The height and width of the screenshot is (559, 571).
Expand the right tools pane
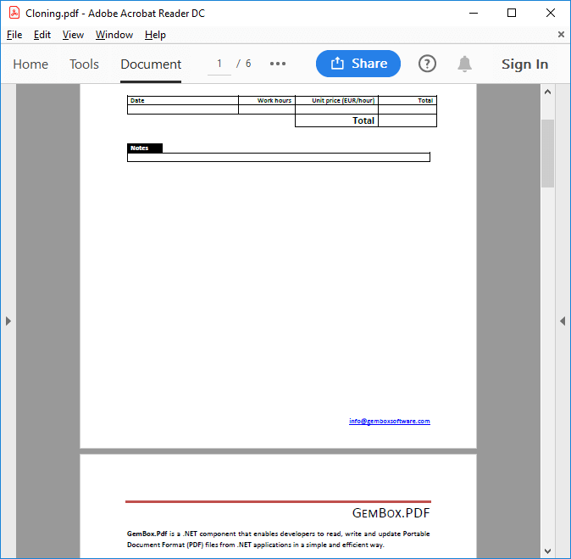[x=562, y=321]
